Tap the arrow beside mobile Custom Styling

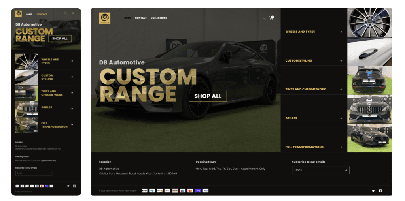tap(72, 77)
